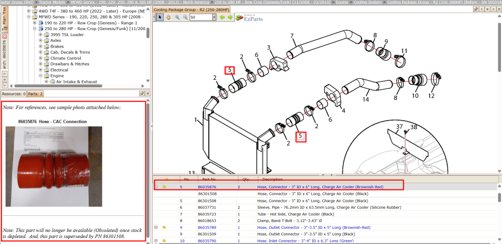
Task: Select part 86018653 Clamp, Band T-Bolt row
Action: (325, 220)
